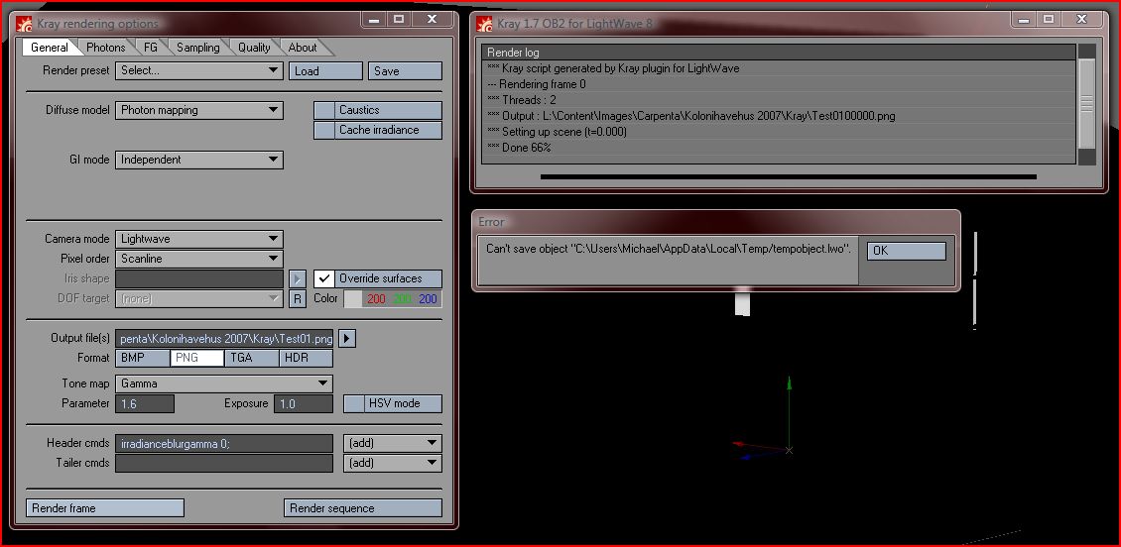Open the Render preset dropdown
This screenshot has width=1121, height=547.
click(199, 70)
